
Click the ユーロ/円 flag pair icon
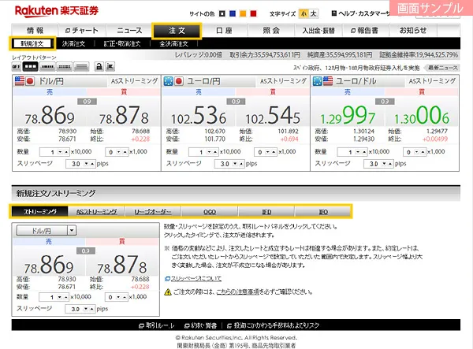pyautogui.click(x=173, y=81)
